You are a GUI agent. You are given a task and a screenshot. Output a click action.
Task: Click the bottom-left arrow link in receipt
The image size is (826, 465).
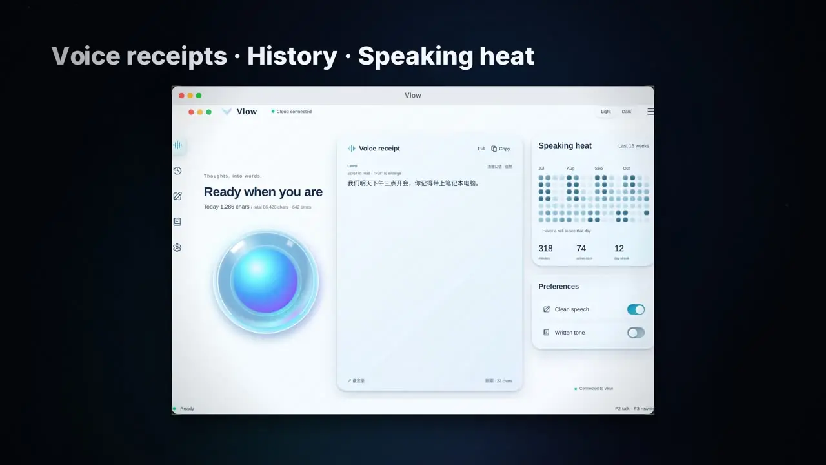356,381
